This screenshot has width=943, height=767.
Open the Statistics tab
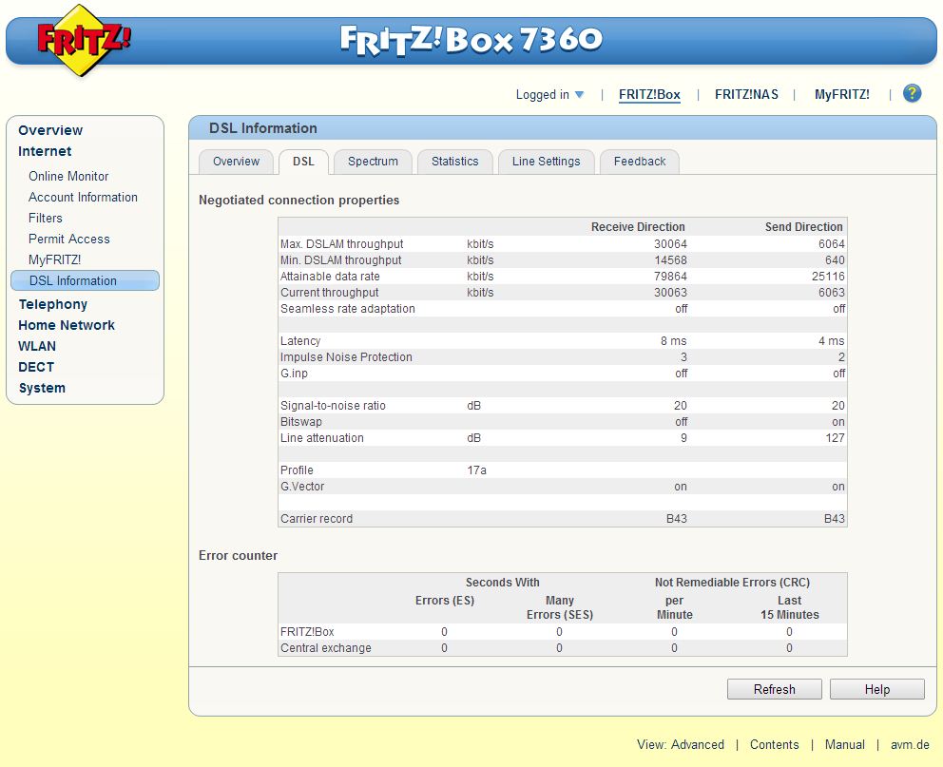coord(454,162)
